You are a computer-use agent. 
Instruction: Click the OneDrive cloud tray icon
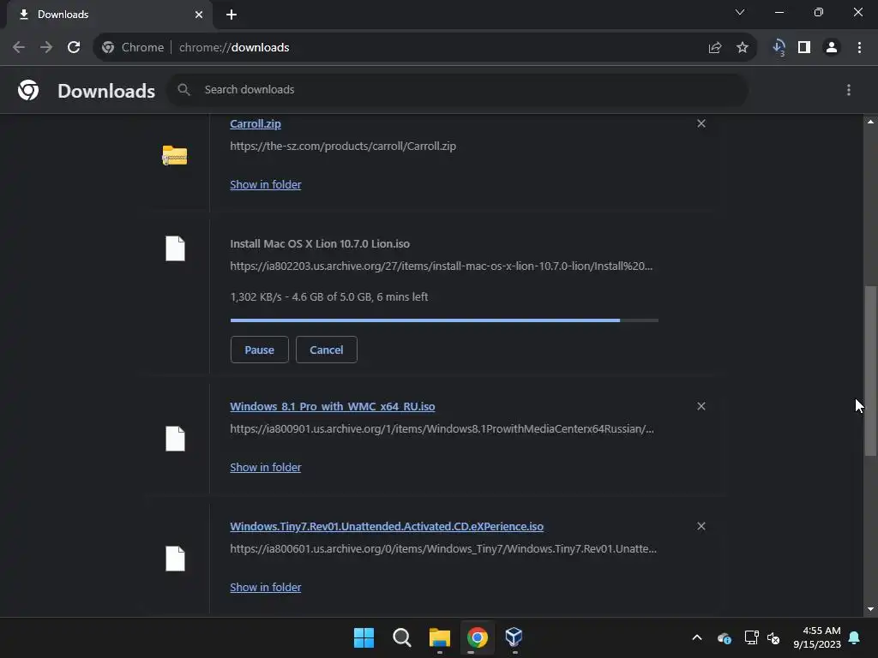(724, 637)
